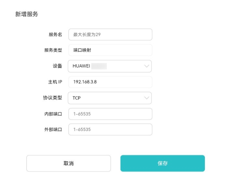The image size is (233, 180).
Task: Expand the 设备 dropdown chevron arrow
Action: tap(146, 66)
